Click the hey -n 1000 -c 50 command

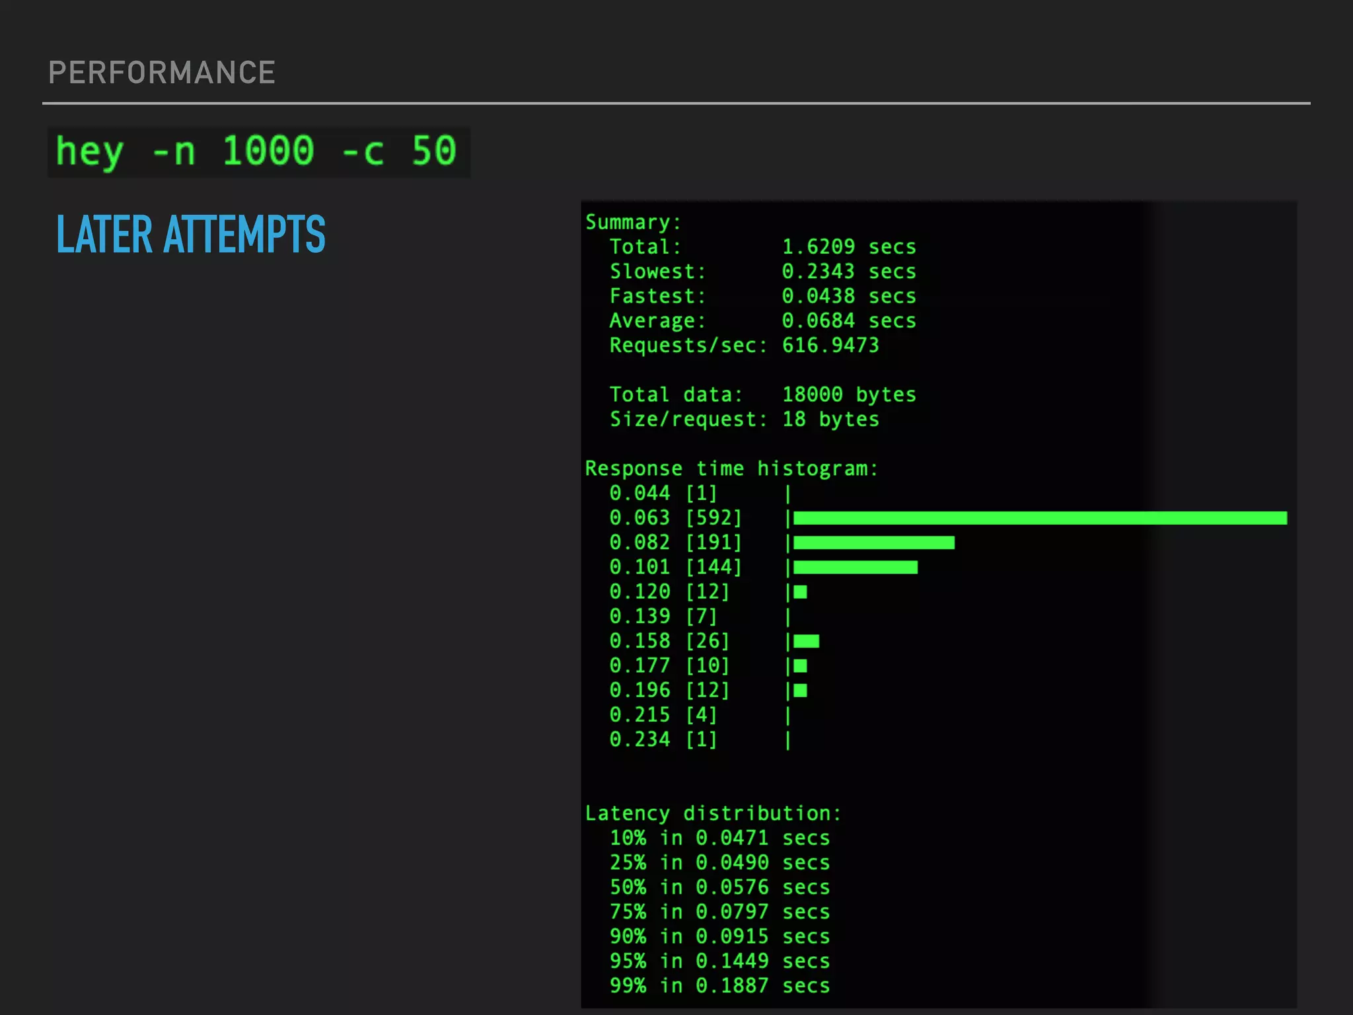pos(258,152)
